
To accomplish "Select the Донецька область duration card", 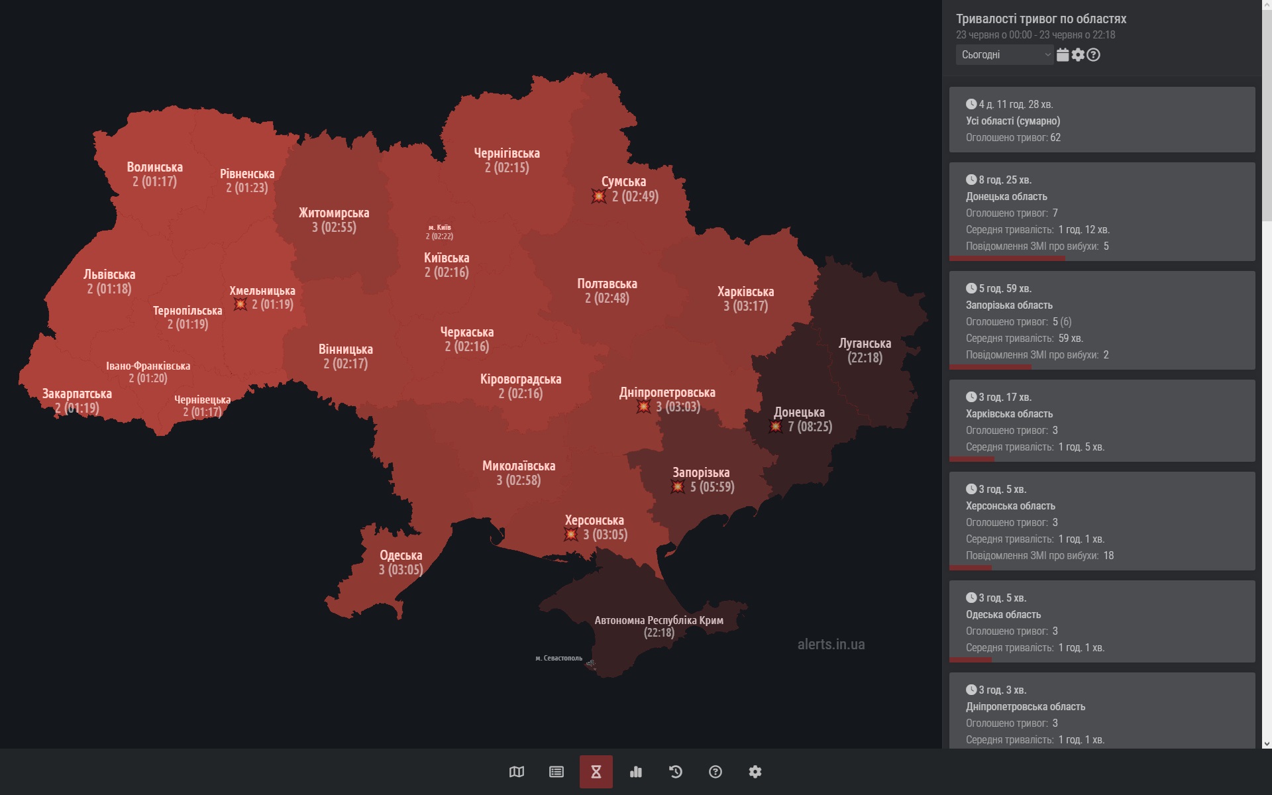I will point(1102,212).
